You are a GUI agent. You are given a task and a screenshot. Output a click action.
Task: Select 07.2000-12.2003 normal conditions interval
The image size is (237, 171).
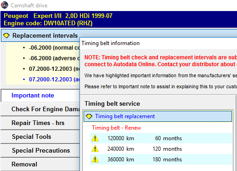point(54,69)
